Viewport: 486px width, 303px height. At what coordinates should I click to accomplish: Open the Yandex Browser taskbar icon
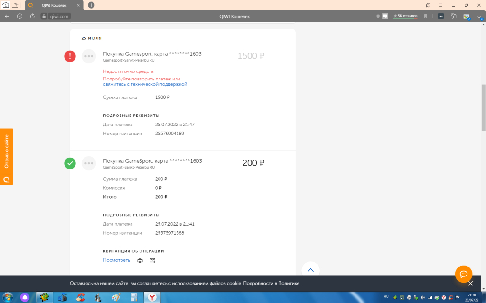tap(152, 297)
